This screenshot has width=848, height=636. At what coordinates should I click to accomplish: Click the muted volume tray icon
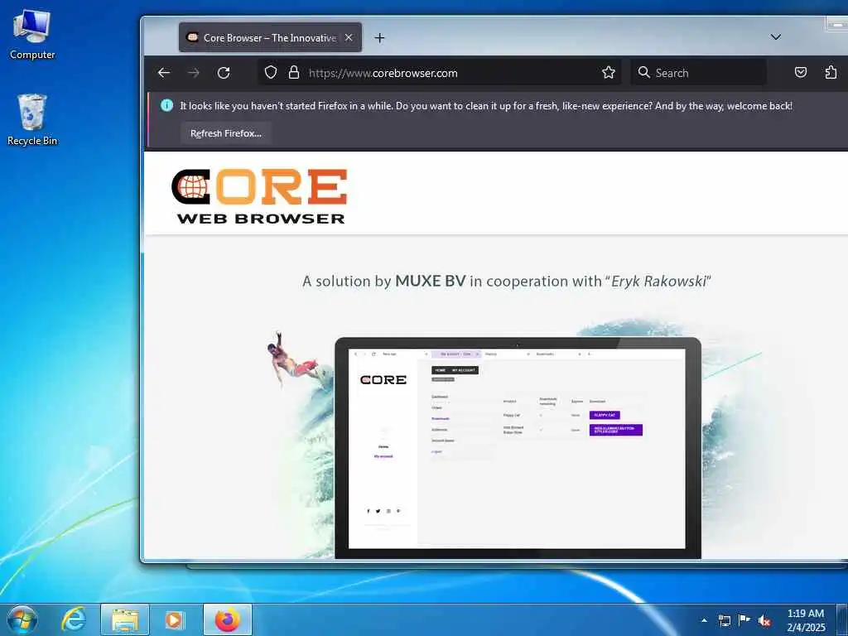[x=764, y=621]
